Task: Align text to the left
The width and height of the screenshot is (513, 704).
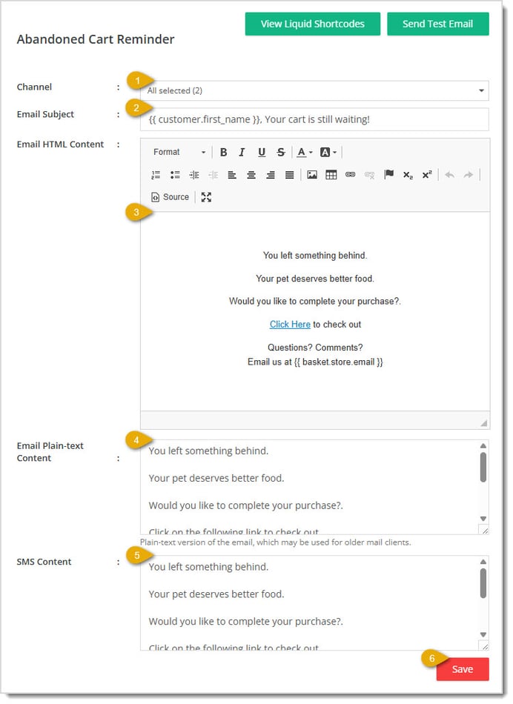Action: click(x=232, y=175)
